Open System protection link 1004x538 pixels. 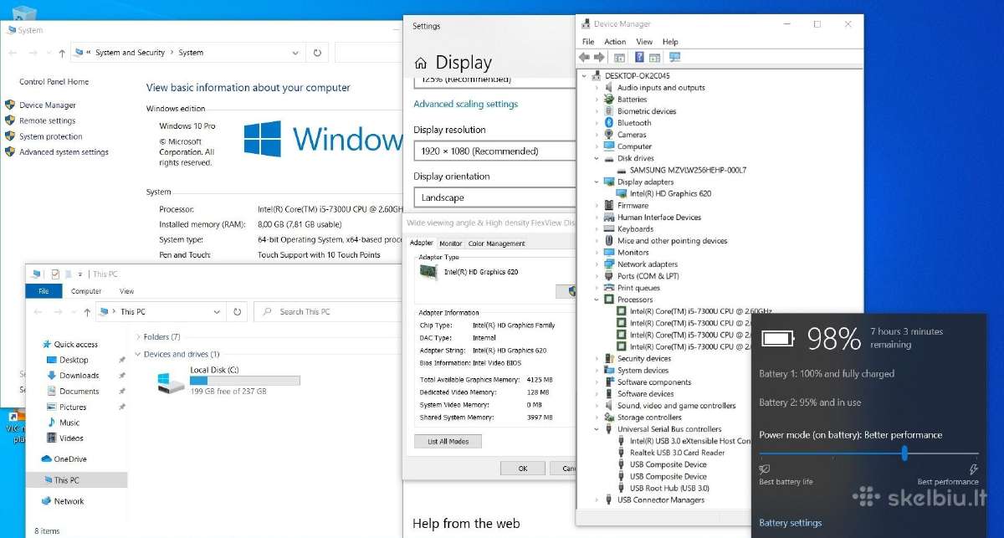pos(51,136)
